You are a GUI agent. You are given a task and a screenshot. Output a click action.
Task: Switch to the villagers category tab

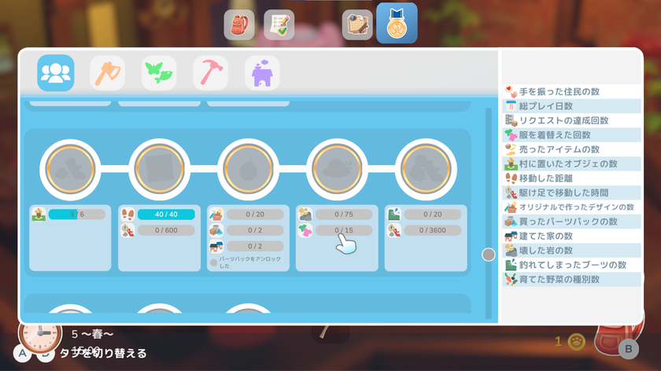coord(56,73)
